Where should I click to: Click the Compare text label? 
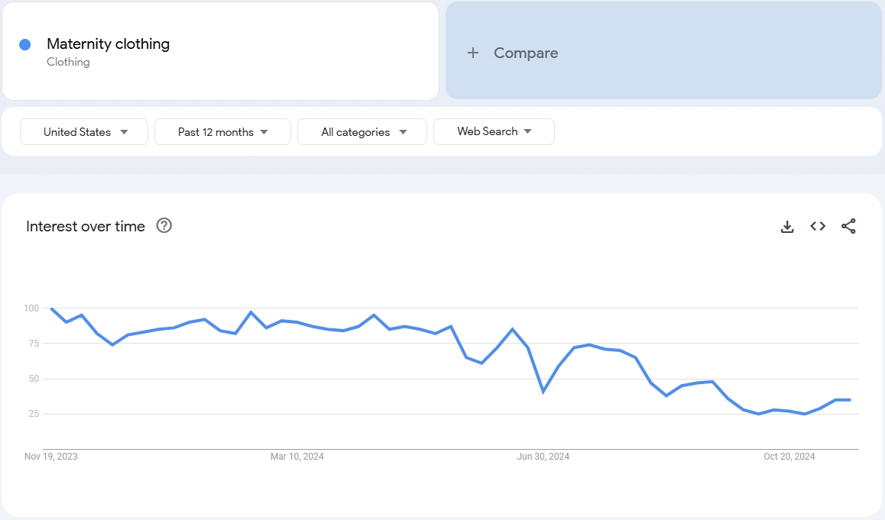click(526, 53)
